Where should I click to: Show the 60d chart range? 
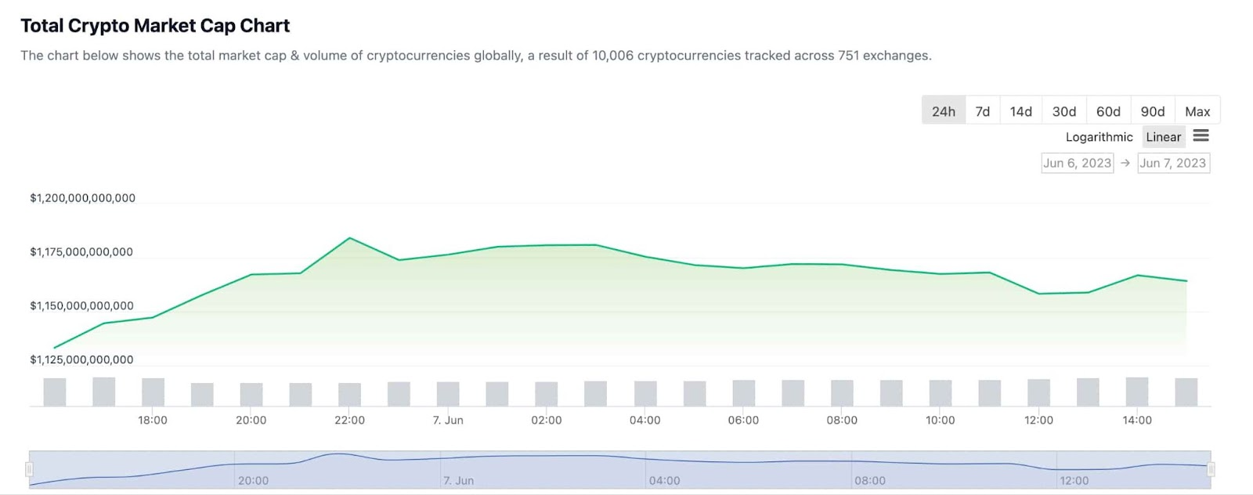pos(1107,111)
